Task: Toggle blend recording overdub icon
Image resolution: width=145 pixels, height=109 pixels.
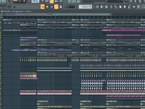Action: click(x=56, y=1)
